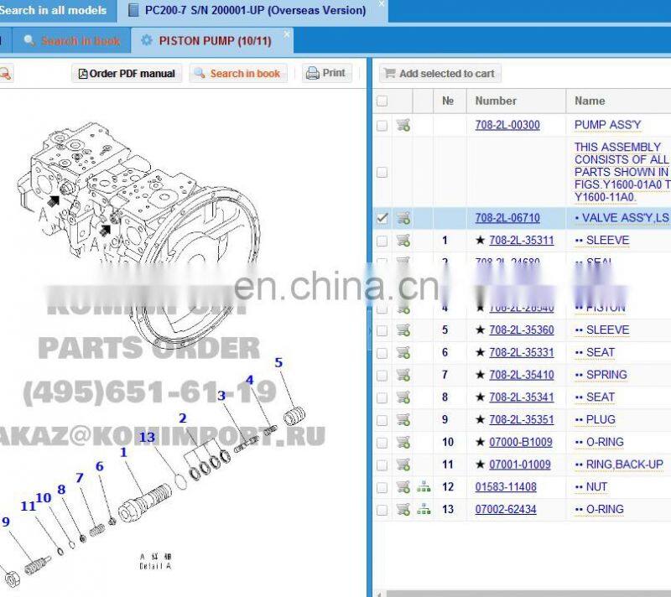Click the PDF document icon on Order PDF manual
Viewport: 671px width, 597px height.
point(81,74)
